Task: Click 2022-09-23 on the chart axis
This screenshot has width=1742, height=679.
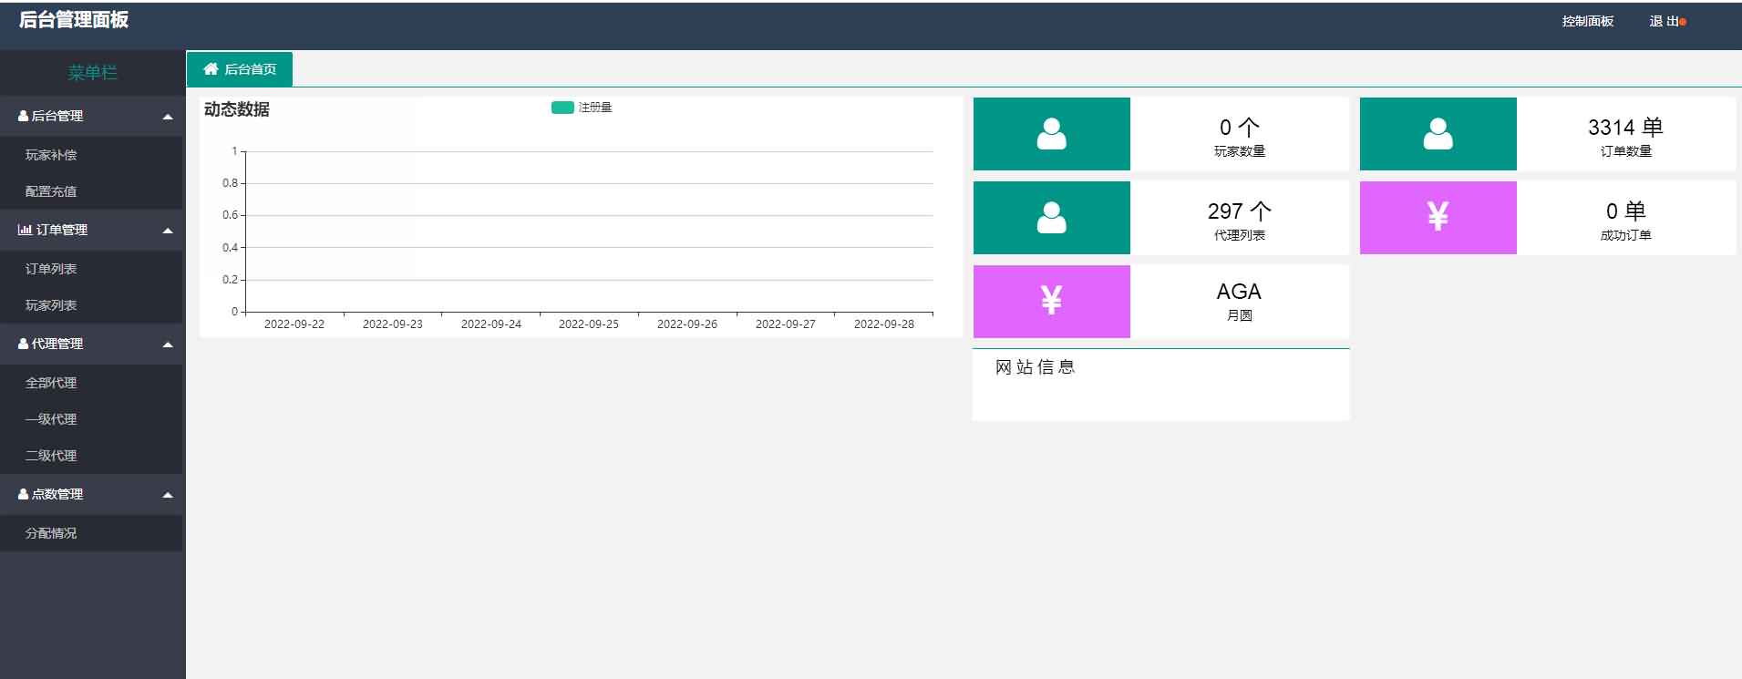Action: pos(393,324)
